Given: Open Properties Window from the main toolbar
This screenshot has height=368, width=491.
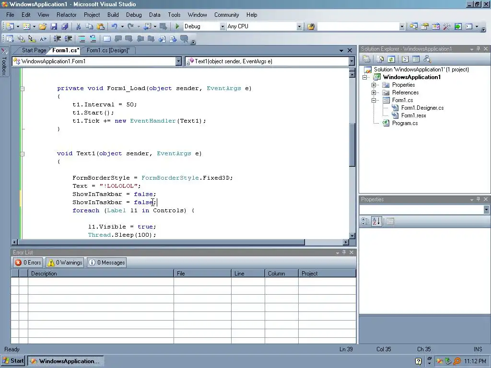Looking at the screenshot, I should (425, 27).
